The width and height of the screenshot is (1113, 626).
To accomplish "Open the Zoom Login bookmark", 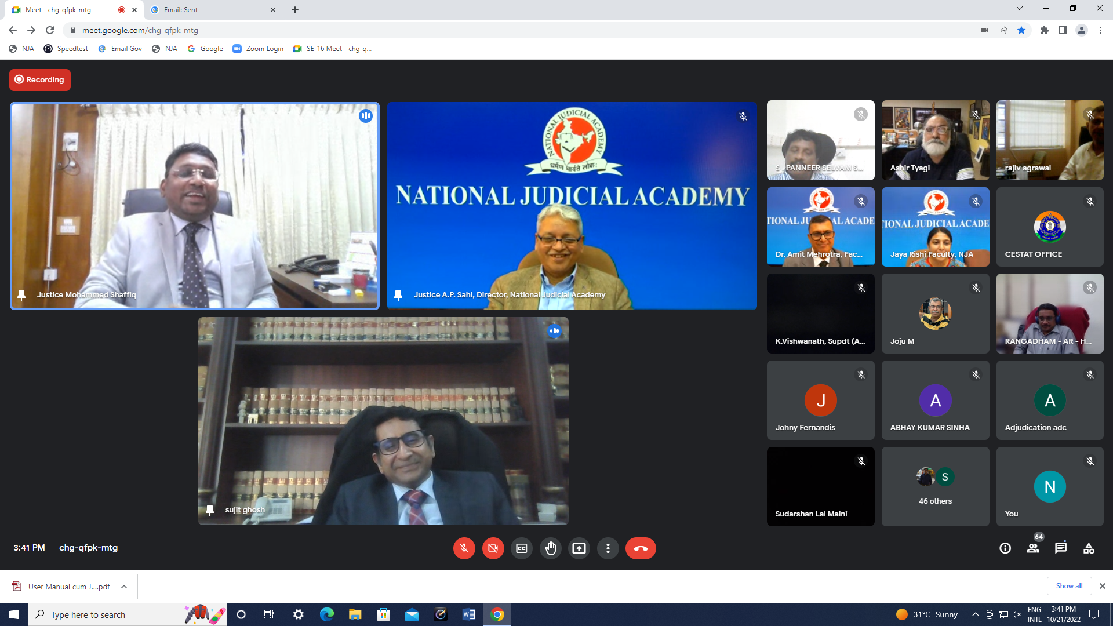I will pyautogui.click(x=258, y=49).
